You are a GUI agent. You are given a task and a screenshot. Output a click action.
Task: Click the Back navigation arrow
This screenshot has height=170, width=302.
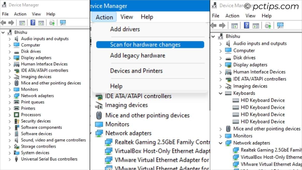tap(3, 23)
